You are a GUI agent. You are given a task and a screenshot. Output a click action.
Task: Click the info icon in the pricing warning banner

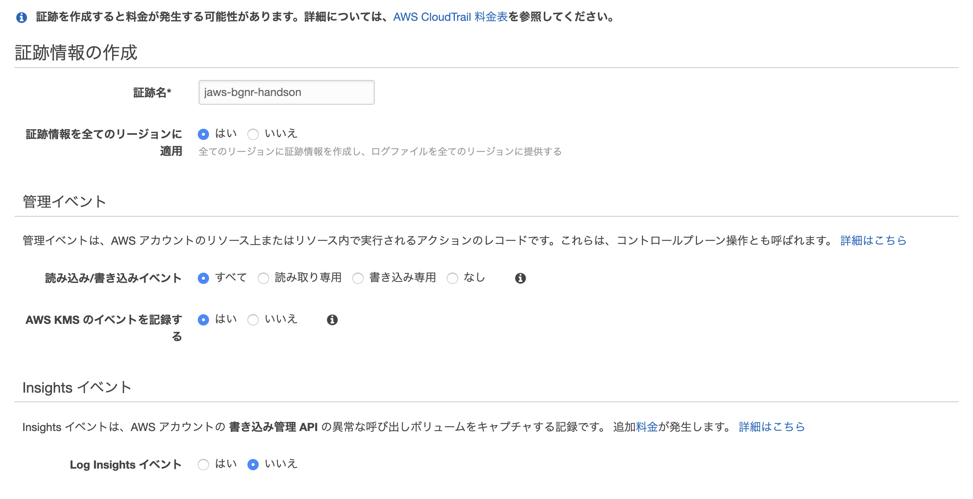(21, 17)
